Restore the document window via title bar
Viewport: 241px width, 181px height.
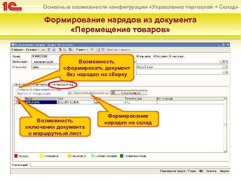coord(223,45)
